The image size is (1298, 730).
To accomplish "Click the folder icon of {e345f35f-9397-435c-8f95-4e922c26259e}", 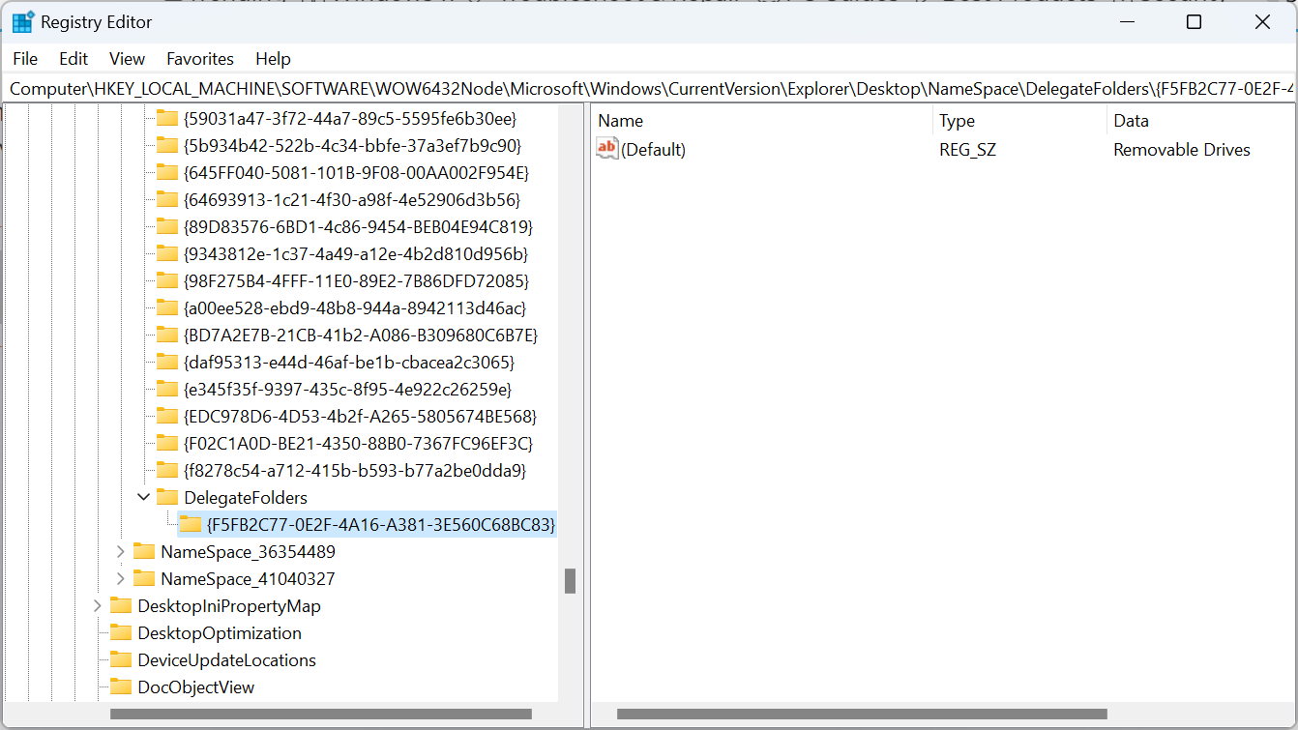I will (167, 390).
